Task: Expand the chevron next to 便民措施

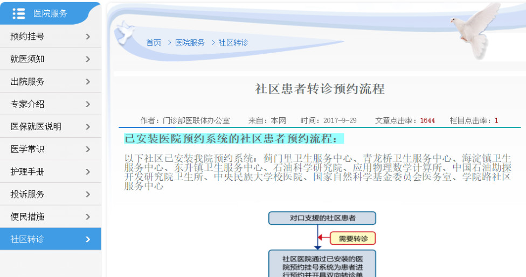Action: (88, 217)
